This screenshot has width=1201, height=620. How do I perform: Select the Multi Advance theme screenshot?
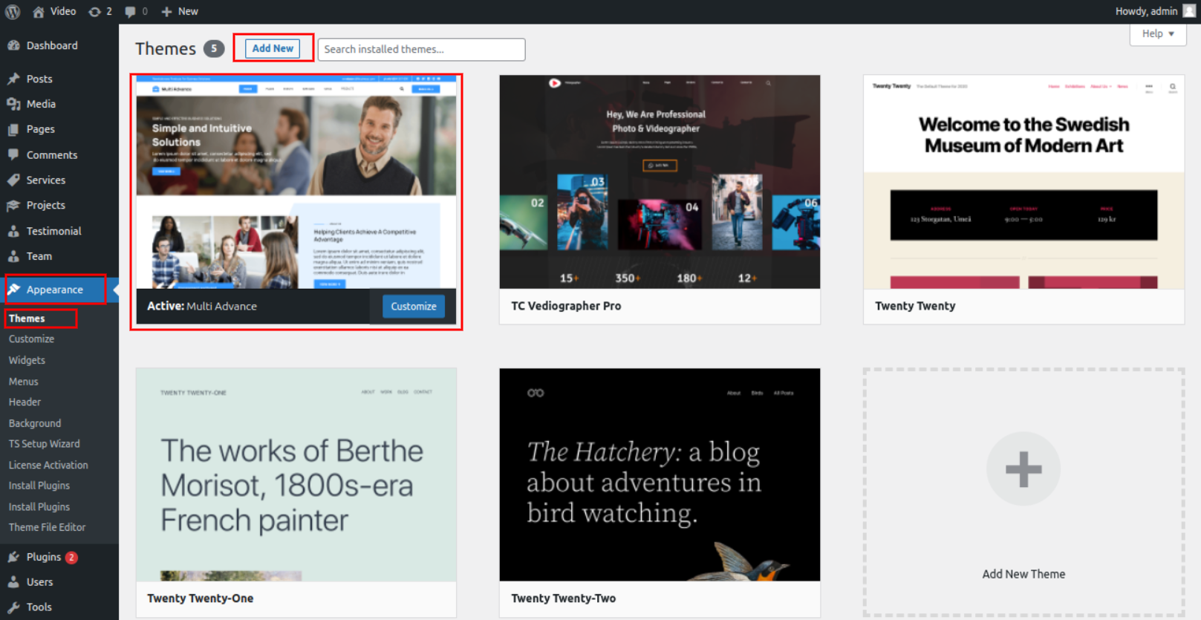[x=296, y=182]
